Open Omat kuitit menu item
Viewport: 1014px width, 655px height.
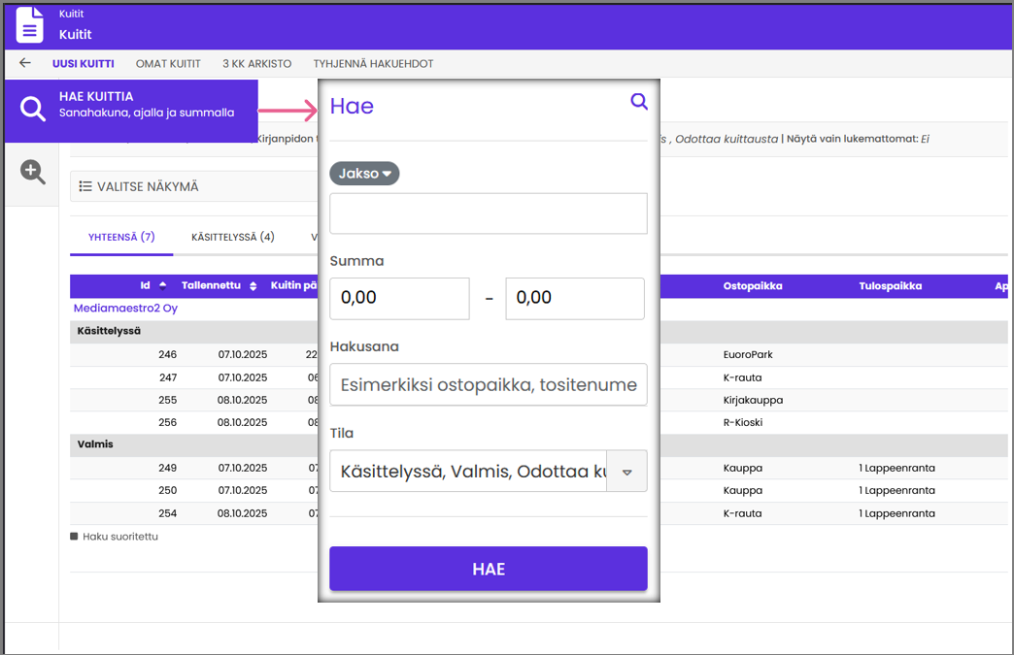168,64
